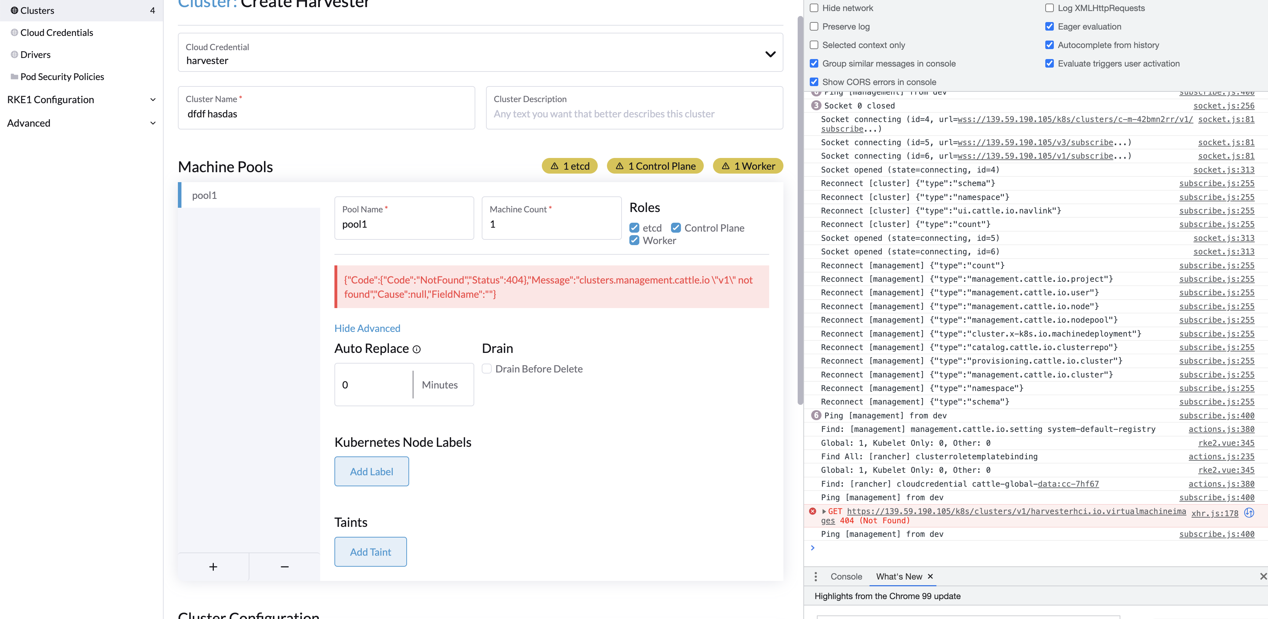Uncheck the Worker role checkbox

pos(634,240)
